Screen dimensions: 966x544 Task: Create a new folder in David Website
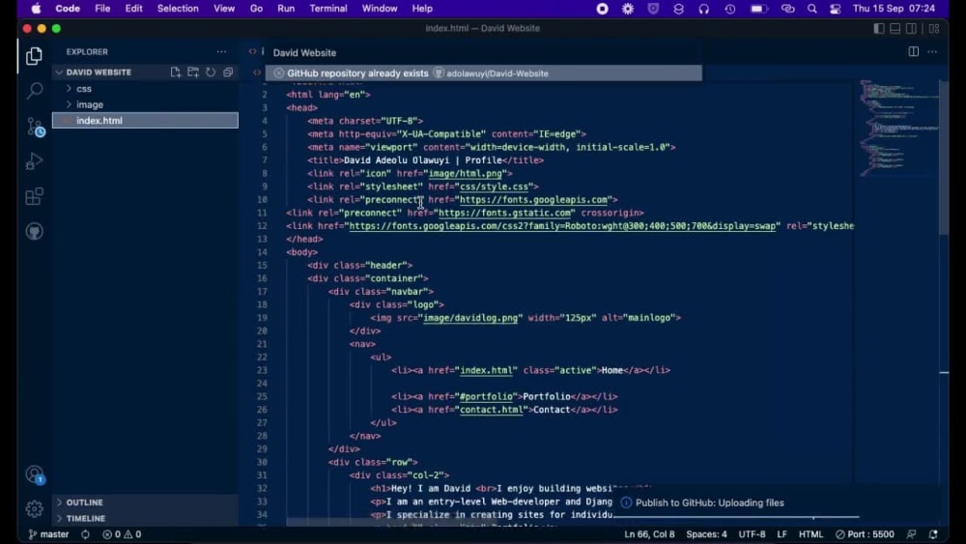pos(193,72)
